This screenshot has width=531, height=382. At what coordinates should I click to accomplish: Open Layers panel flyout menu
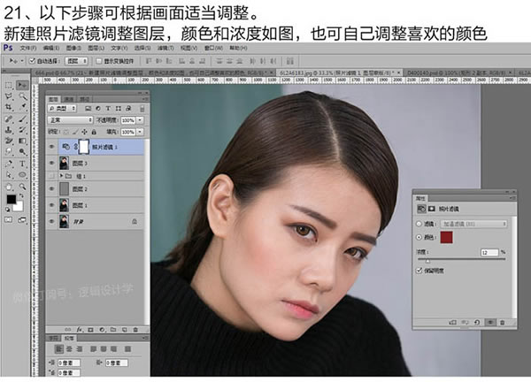pos(145,99)
